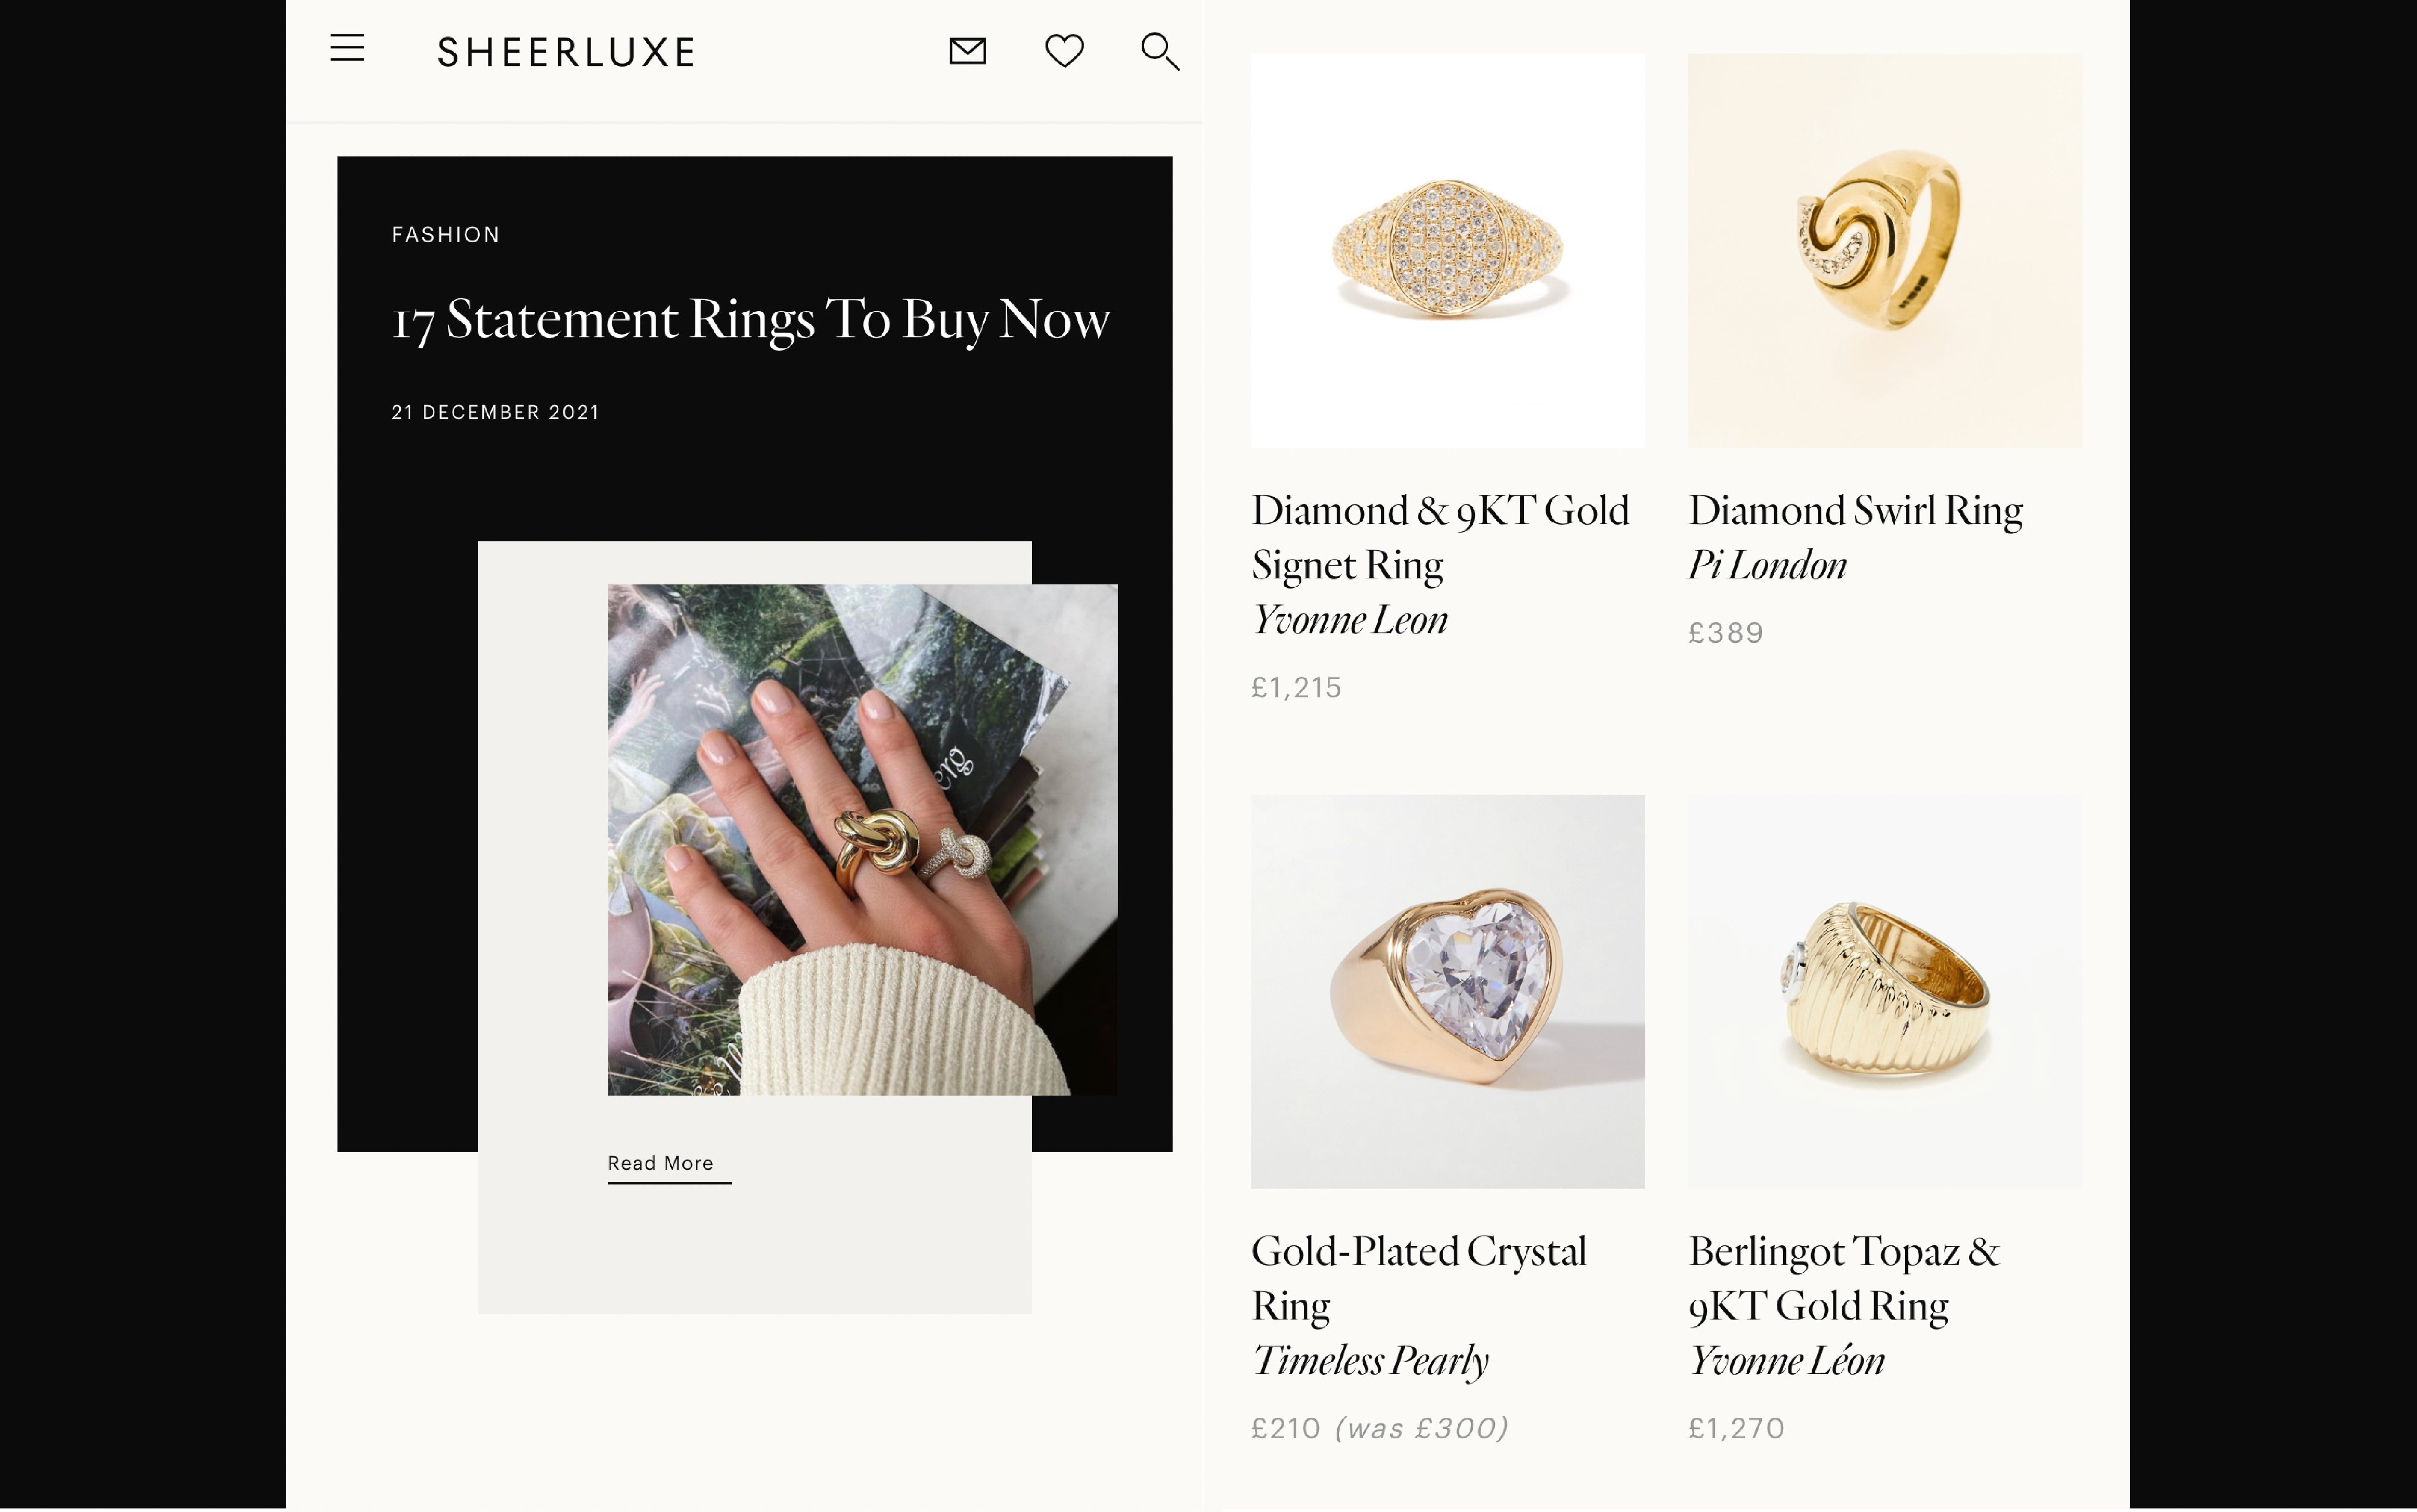View the Diamond Swirl Ring product image
The width and height of the screenshot is (2417, 1512).
point(1884,251)
